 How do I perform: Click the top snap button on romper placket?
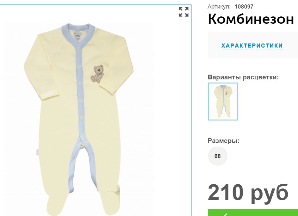[x=79, y=49]
